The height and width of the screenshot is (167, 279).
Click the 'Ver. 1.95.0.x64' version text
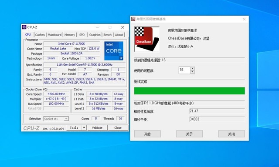point(53,129)
